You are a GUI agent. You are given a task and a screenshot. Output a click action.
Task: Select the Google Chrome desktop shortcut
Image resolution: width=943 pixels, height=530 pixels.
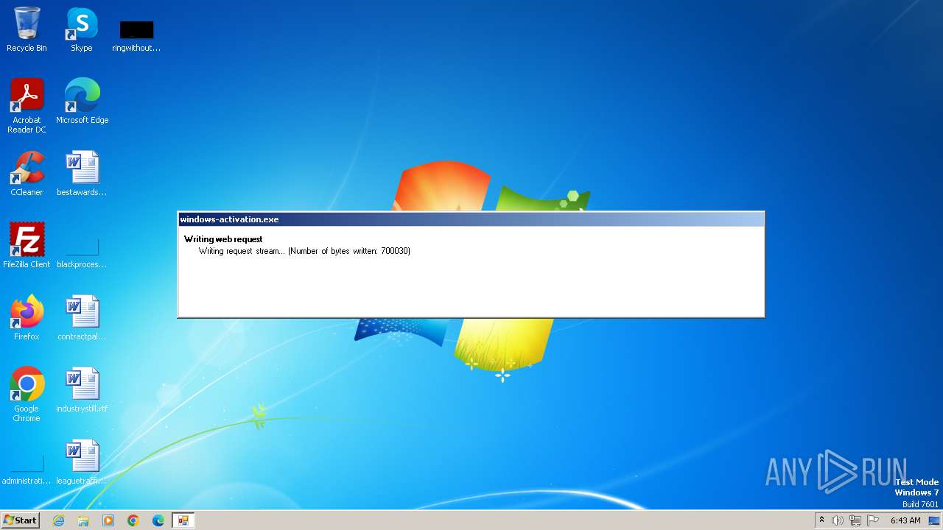tap(27, 394)
